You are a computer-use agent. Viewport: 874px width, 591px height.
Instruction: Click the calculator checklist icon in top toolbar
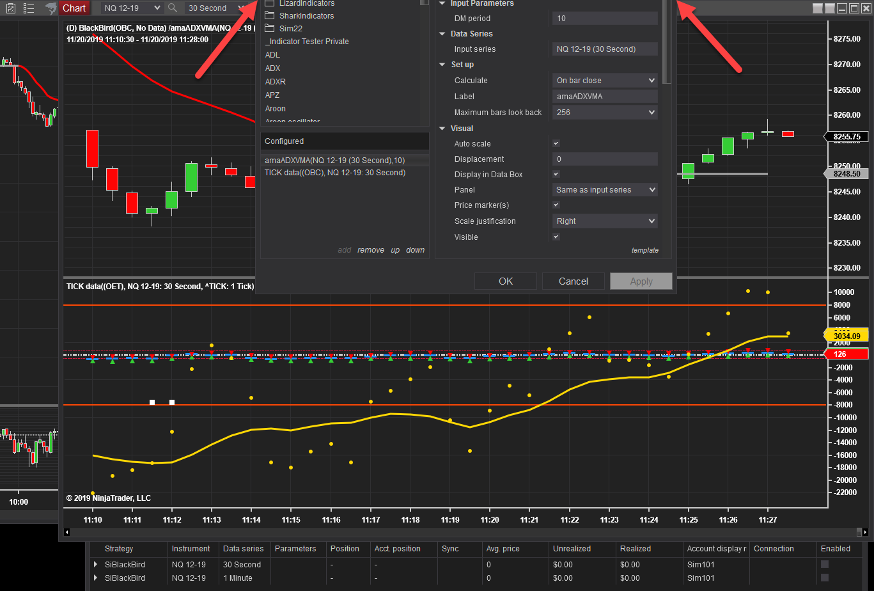[11, 8]
